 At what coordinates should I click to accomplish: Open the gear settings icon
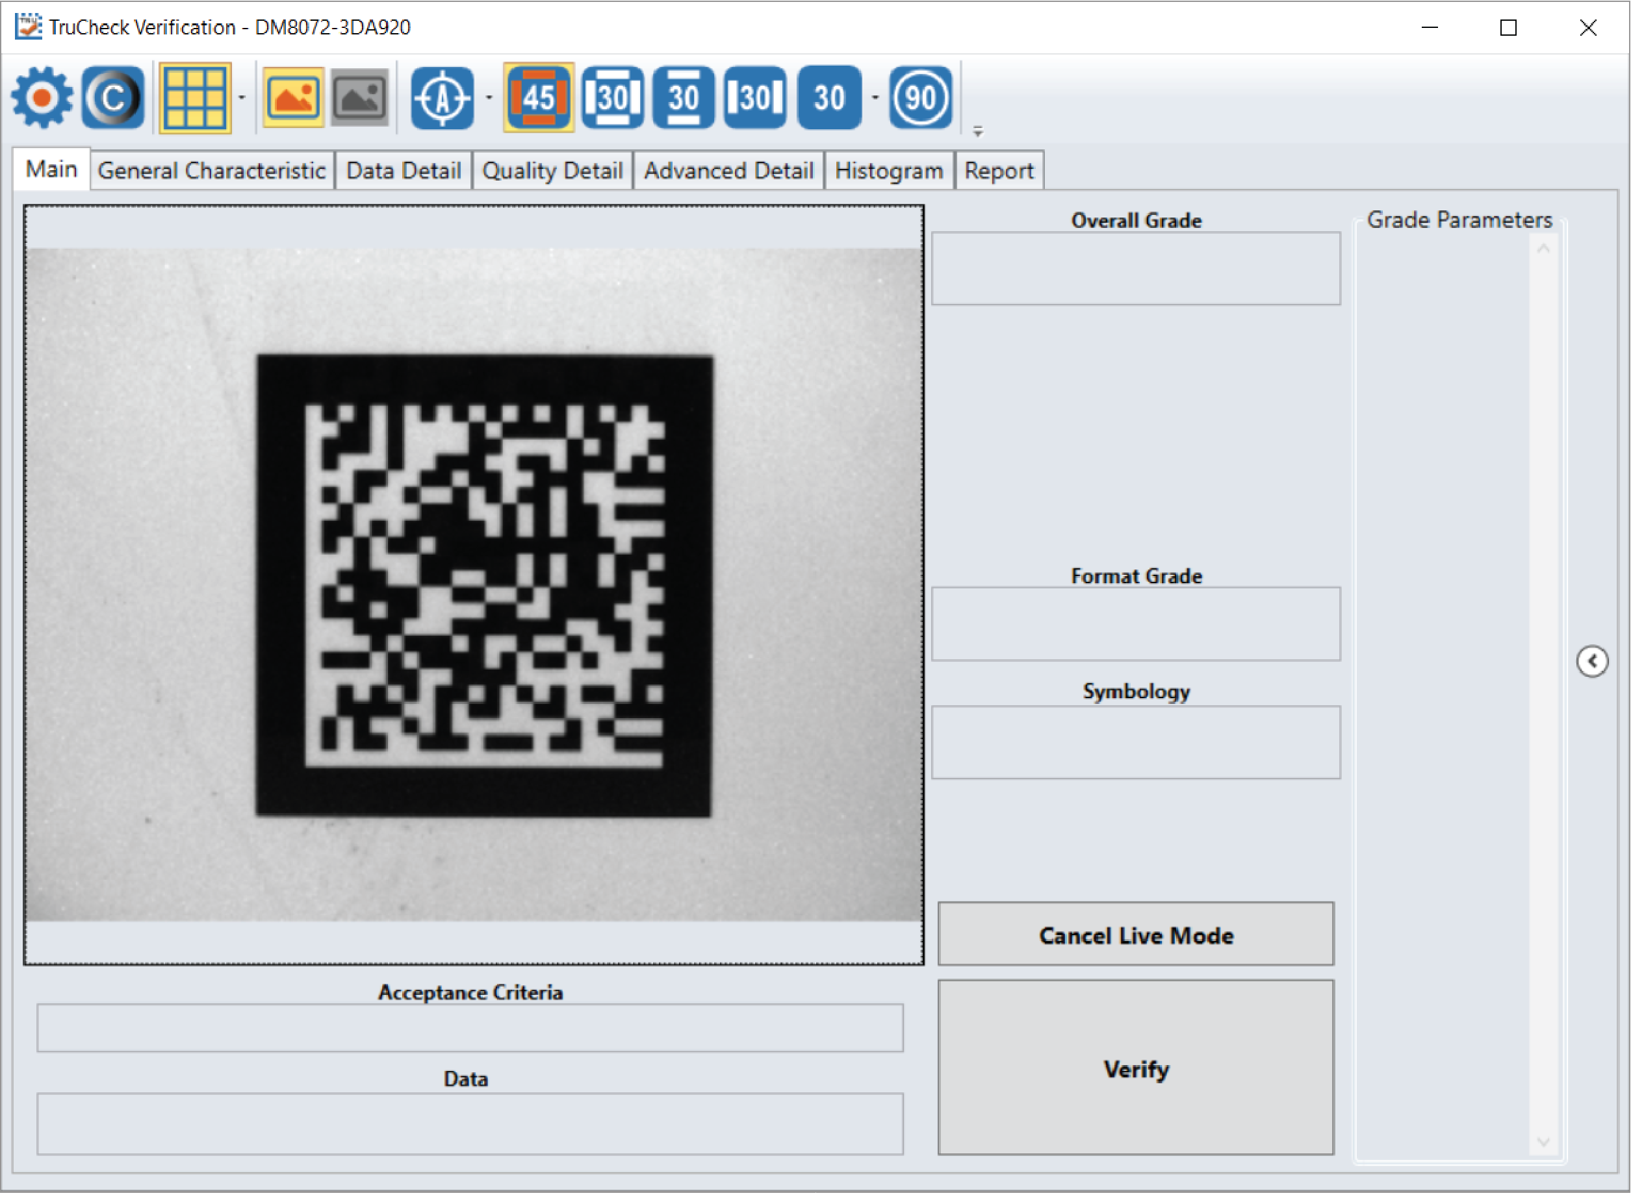coord(42,97)
